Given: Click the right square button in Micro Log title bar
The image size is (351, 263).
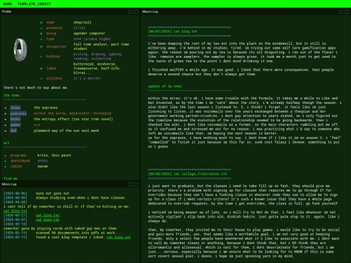Looking at the screenshot, I should pos(136,184).
